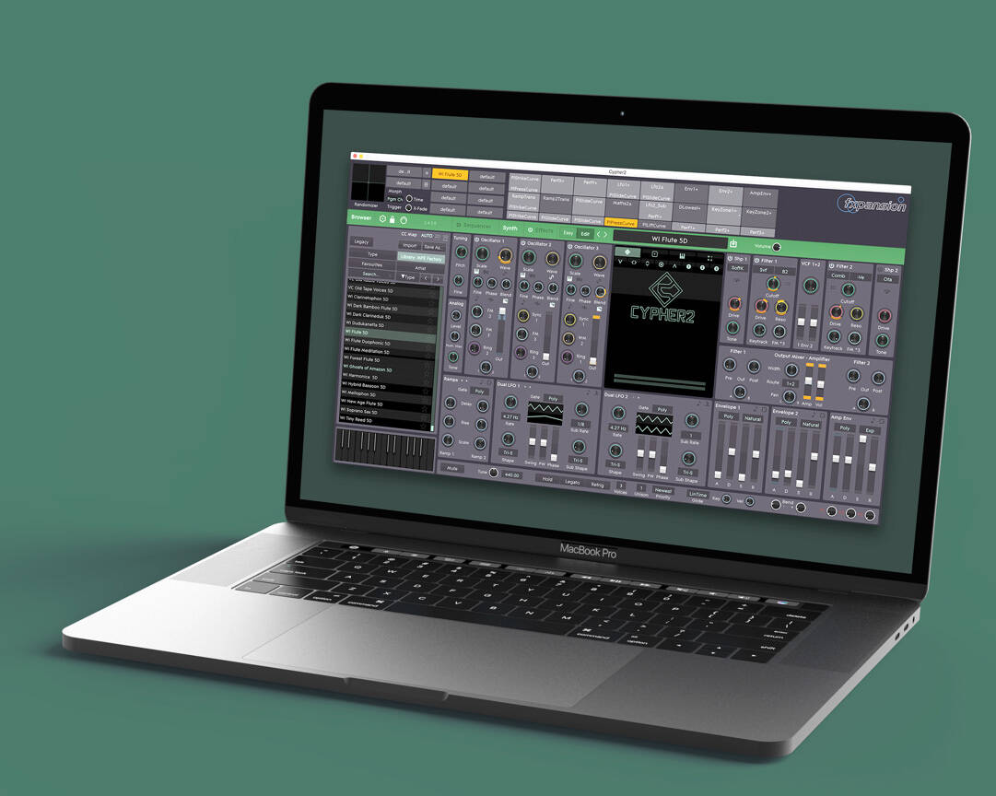The image size is (996, 796).
Task: Open Dual LFO 1 Tri-S Shape dropdown
Action: (x=509, y=453)
